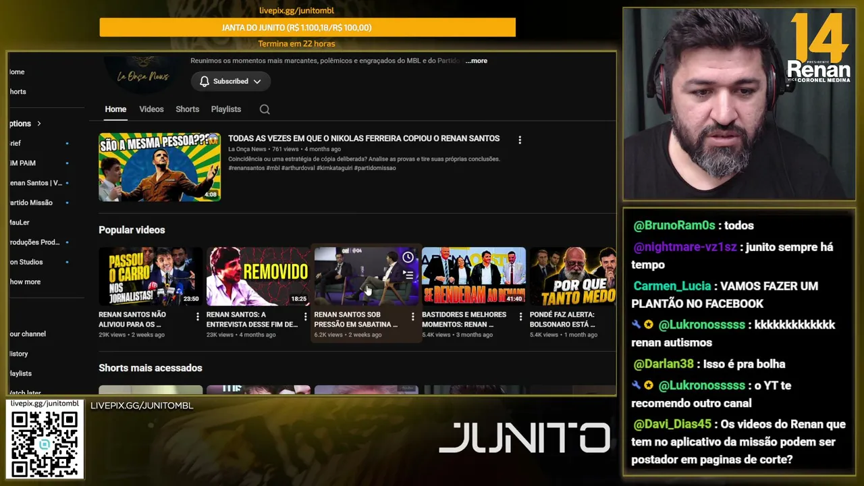Click username @nightmare-vz1sz in the chat
This screenshot has width=864, height=486.
tap(685, 247)
